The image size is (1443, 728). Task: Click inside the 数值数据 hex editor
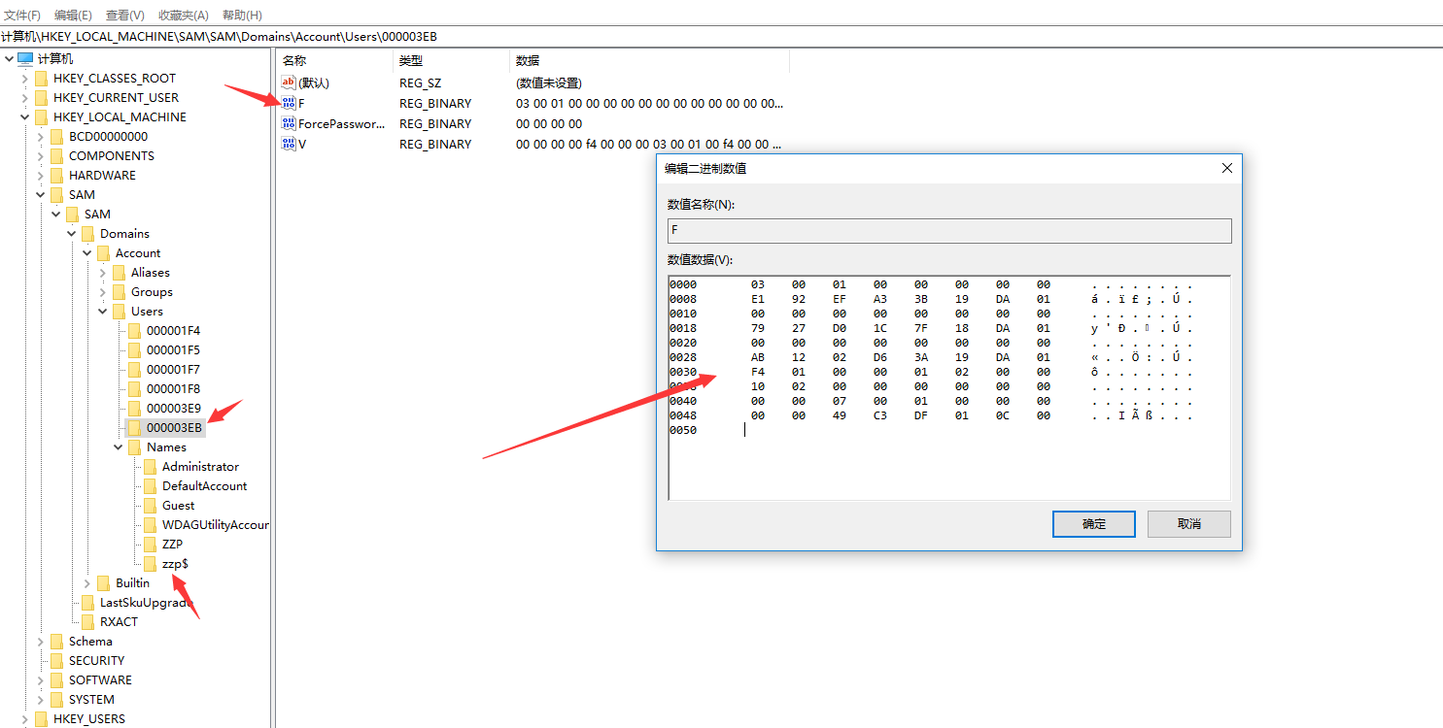click(949, 388)
